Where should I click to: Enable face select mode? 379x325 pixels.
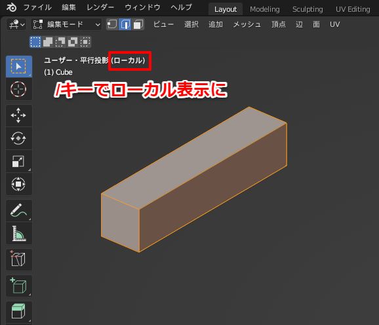click(138, 24)
